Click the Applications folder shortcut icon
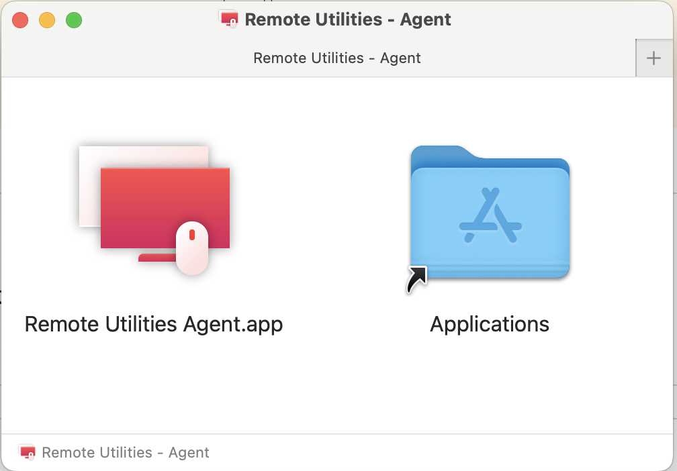The height and width of the screenshot is (471, 677). click(490, 215)
